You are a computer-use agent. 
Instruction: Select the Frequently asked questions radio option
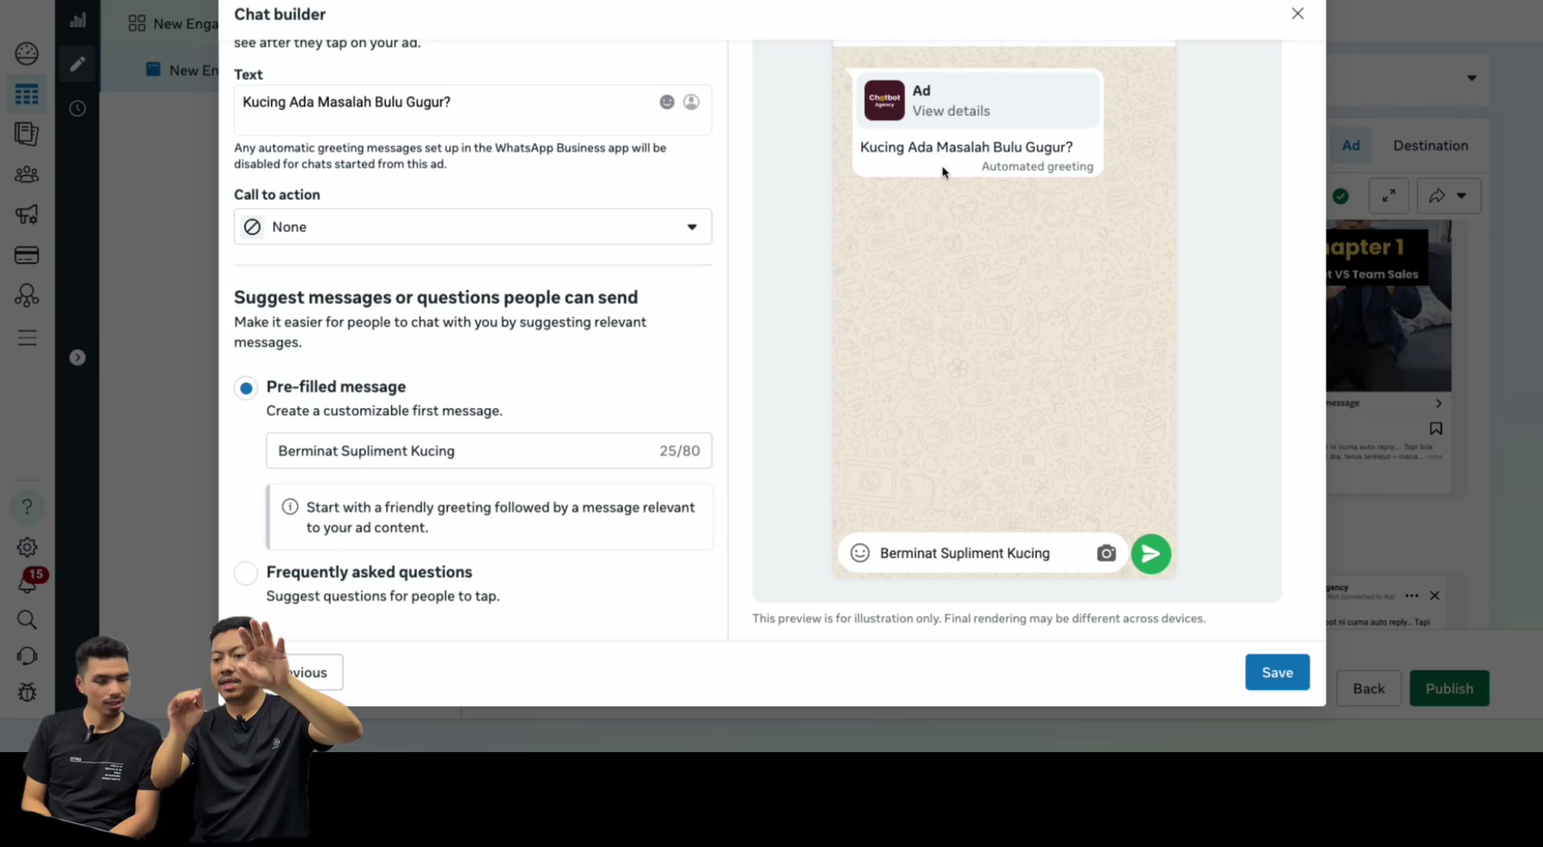click(246, 573)
